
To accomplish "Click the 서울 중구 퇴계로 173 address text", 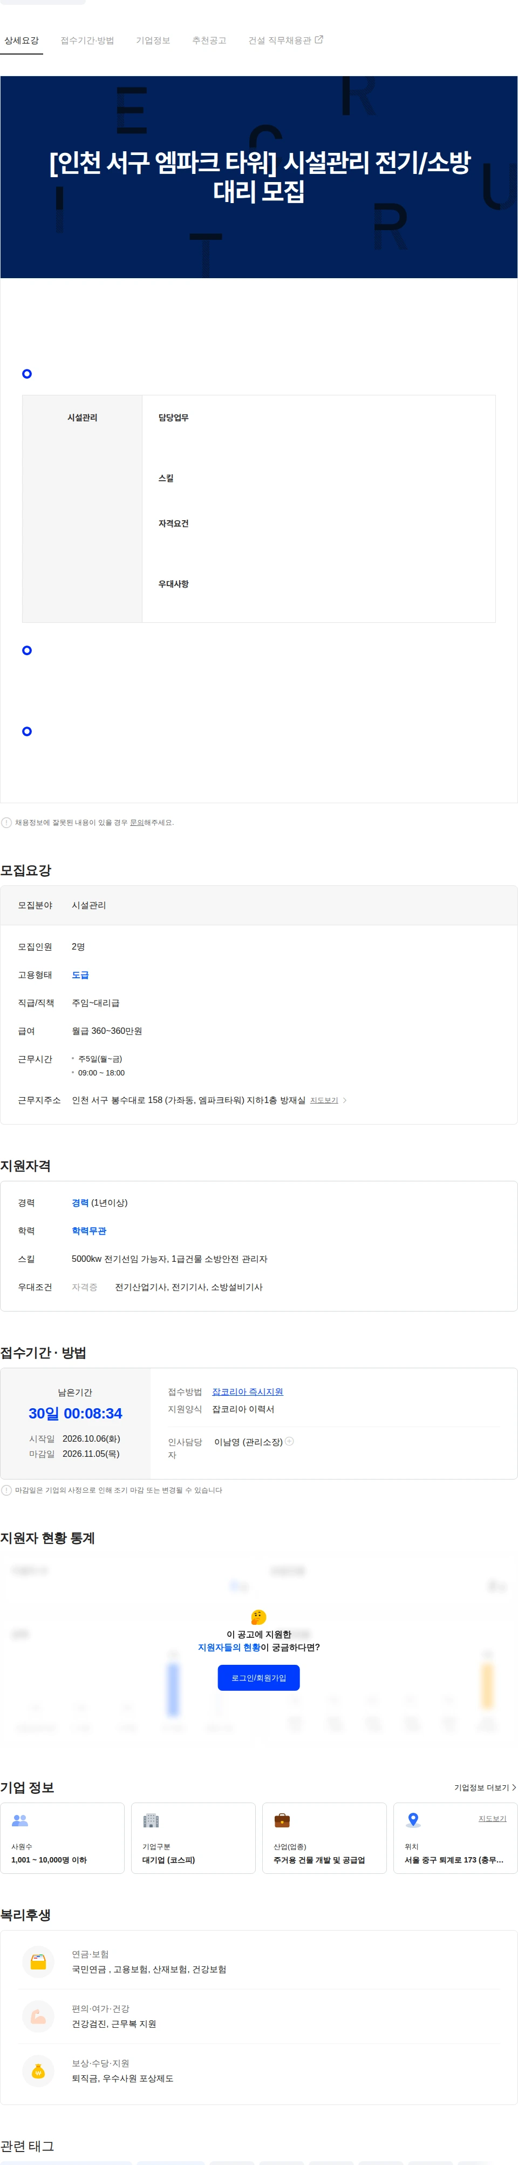I will 454,1860.
